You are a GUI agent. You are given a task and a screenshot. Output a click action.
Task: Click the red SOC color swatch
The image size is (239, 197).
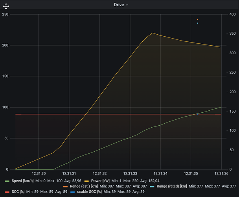(7, 192)
